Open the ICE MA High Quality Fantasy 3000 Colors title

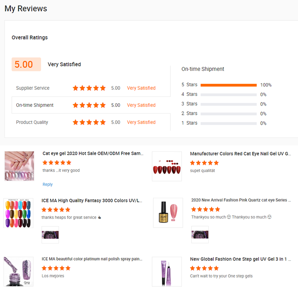[92, 201]
